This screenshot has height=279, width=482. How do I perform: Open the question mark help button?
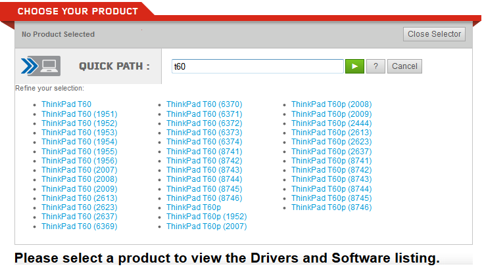[x=375, y=66]
